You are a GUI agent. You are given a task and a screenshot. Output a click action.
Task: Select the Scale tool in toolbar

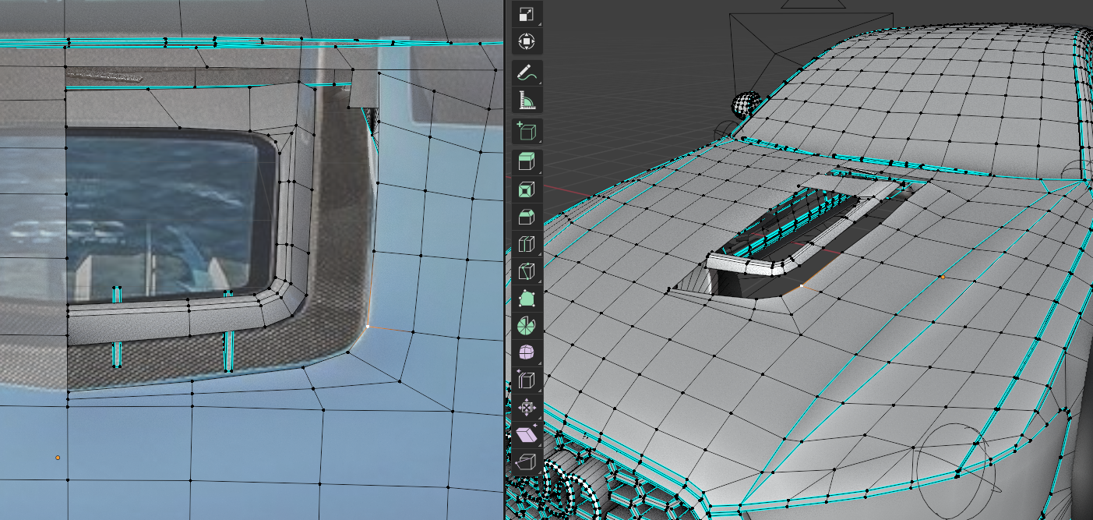click(x=526, y=14)
